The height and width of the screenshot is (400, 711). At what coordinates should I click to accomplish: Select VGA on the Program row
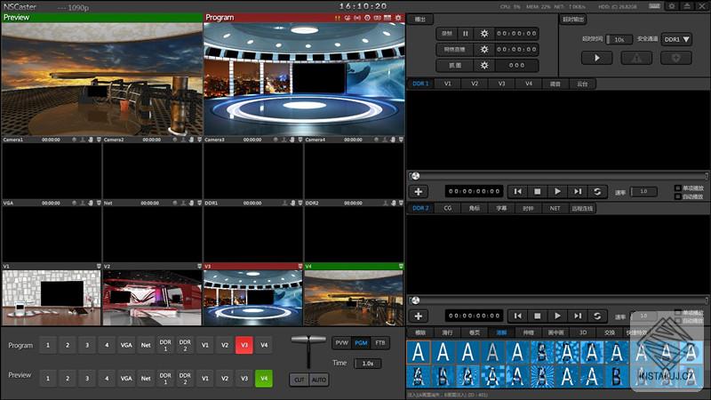tap(126, 345)
